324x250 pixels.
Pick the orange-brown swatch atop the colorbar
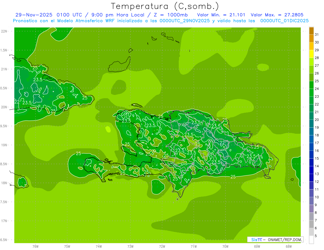coord(311,31)
